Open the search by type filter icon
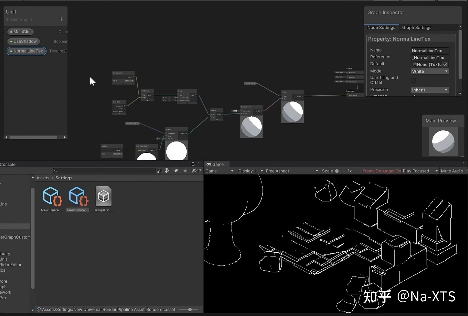Screen dimensions: 468x316 [167, 171]
